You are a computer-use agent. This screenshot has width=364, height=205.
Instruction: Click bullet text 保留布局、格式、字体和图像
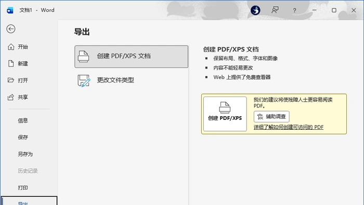[245, 58]
